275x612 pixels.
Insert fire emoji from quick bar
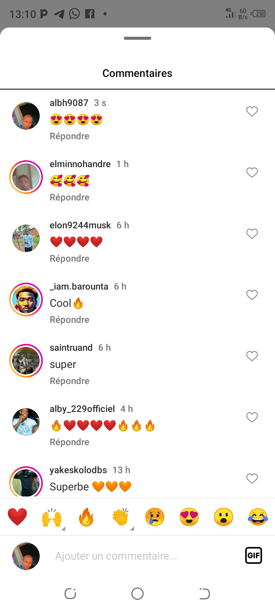[x=86, y=517]
